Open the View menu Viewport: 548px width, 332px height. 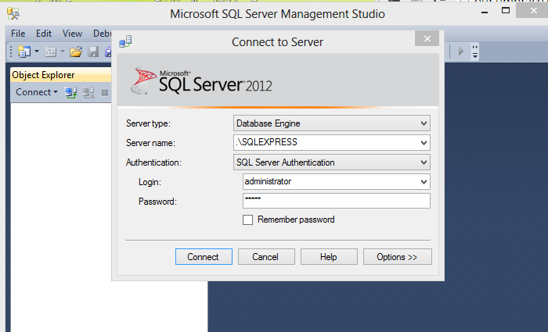pyautogui.click(x=72, y=34)
